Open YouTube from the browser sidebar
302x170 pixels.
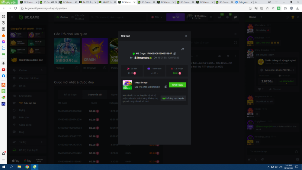[x=3, y=69]
